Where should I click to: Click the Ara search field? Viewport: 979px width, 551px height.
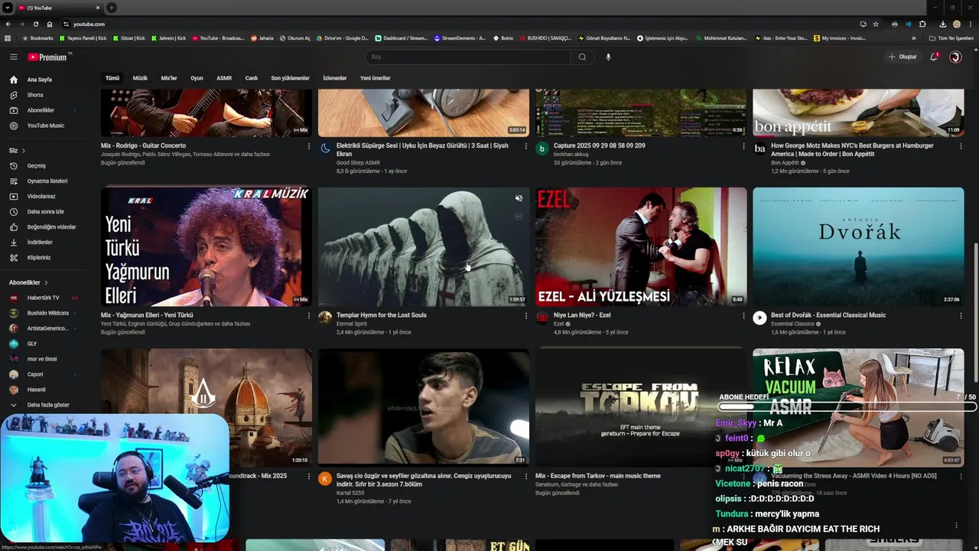[468, 57]
